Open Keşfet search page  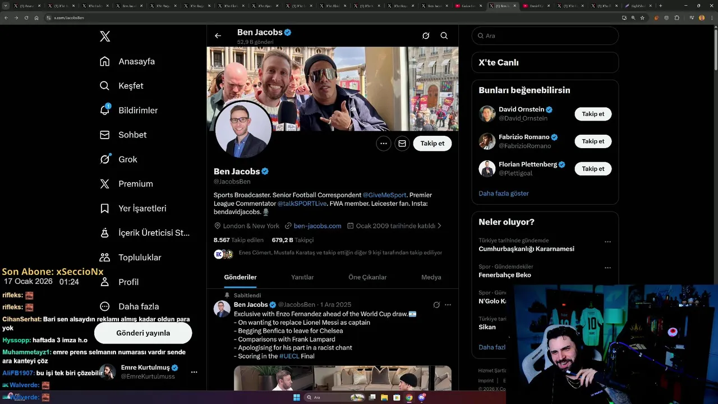pyautogui.click(x=131, y=86)
